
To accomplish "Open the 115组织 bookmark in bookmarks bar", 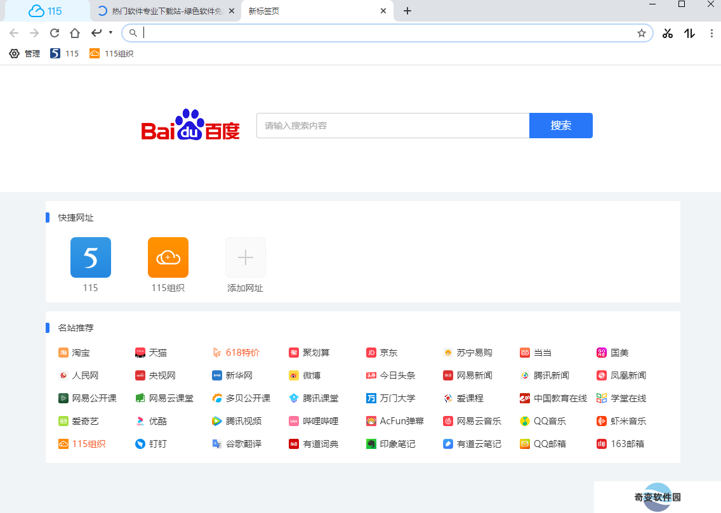I will click(x=111, y=54).
